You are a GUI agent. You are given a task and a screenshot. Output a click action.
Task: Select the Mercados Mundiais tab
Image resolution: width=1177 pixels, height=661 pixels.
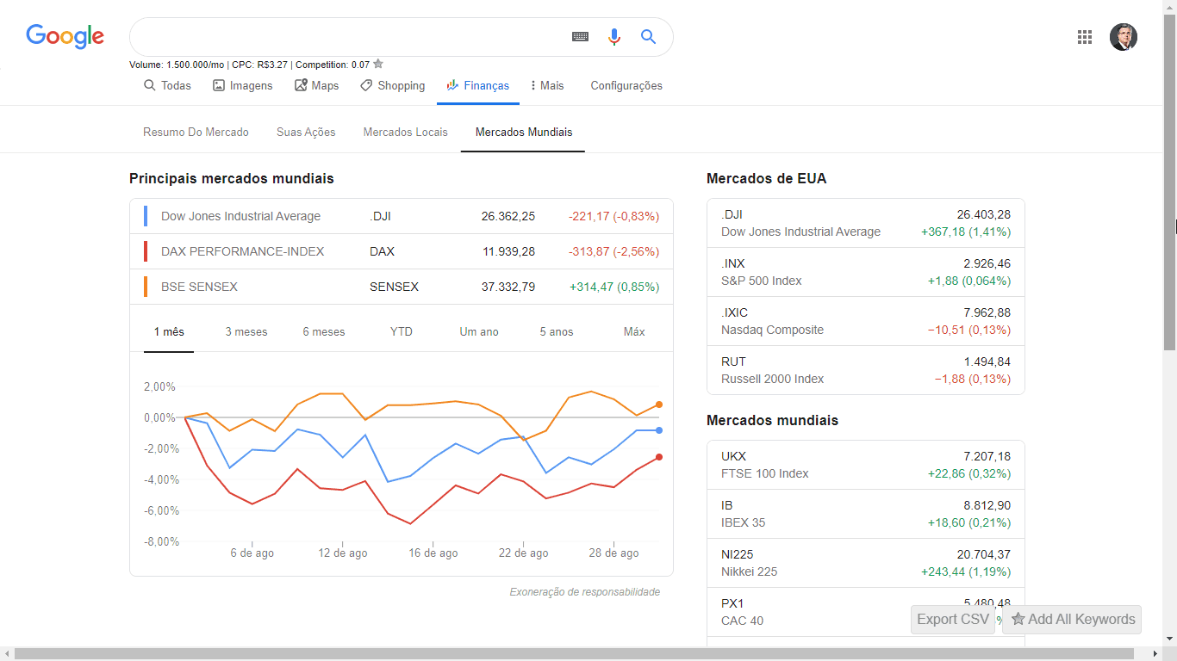(x=524, y=132)
